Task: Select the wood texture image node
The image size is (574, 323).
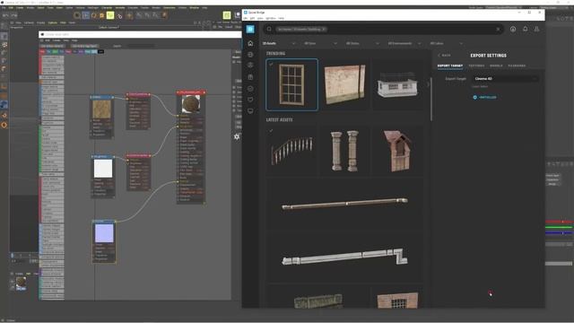Action: pos(101,109)
